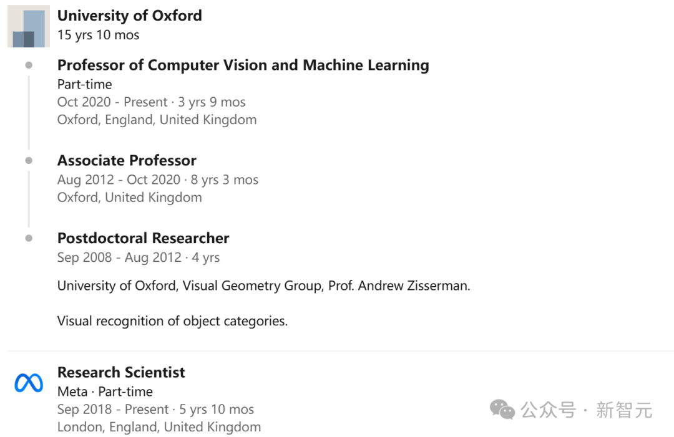Open the Research Scientist position title
This screenshot has width=674, height=437.
coord(121,372)
